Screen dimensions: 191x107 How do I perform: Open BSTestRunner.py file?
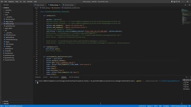[x=10, y=35]
